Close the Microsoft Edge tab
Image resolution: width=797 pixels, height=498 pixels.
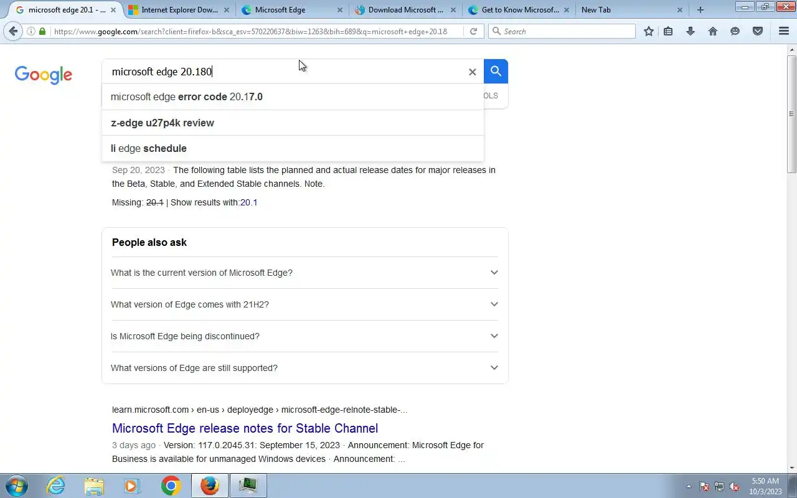[x=340, y=10]
